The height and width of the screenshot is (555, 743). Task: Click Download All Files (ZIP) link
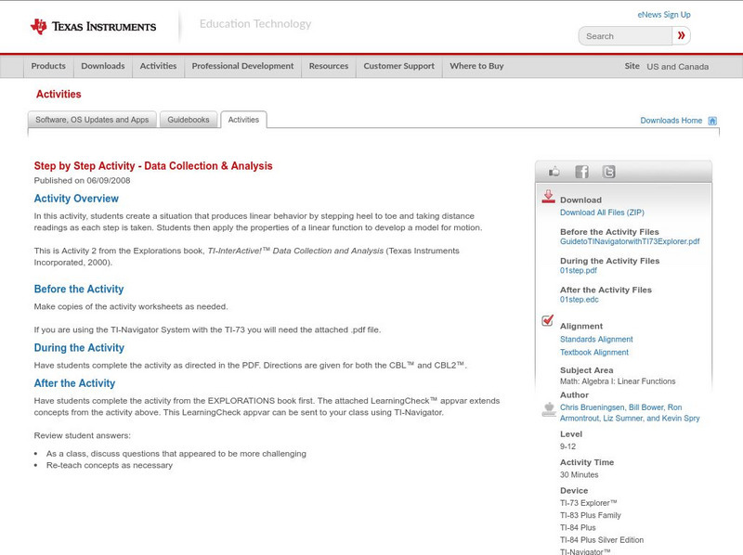(602, 213)
